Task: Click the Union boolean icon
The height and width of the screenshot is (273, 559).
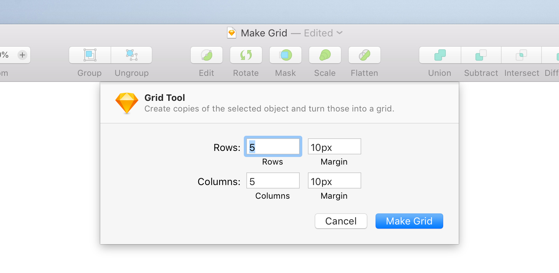Action: coord(440,55)
